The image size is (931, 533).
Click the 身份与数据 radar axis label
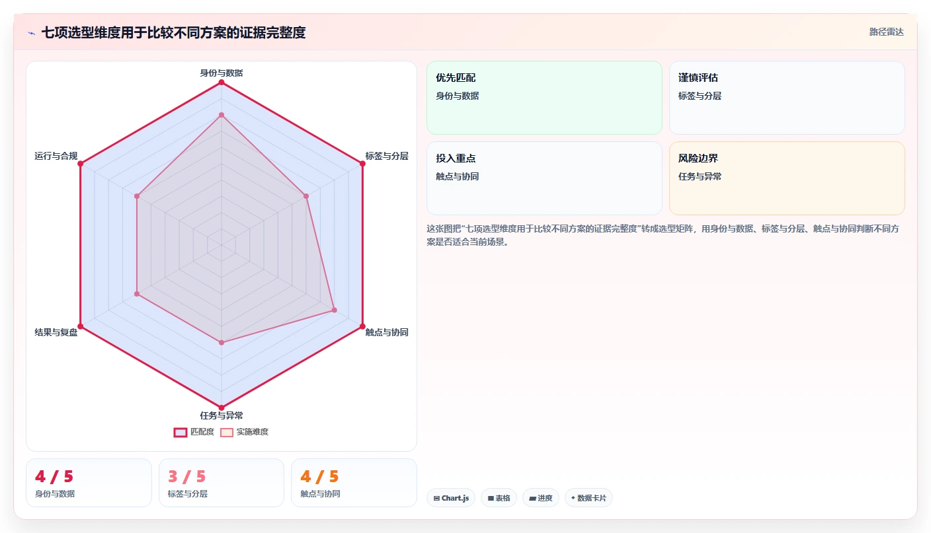click(222, 73)
